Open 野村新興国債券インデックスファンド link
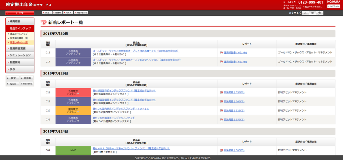This screenshot has width=343, height=160. click(x=124, y=100)
